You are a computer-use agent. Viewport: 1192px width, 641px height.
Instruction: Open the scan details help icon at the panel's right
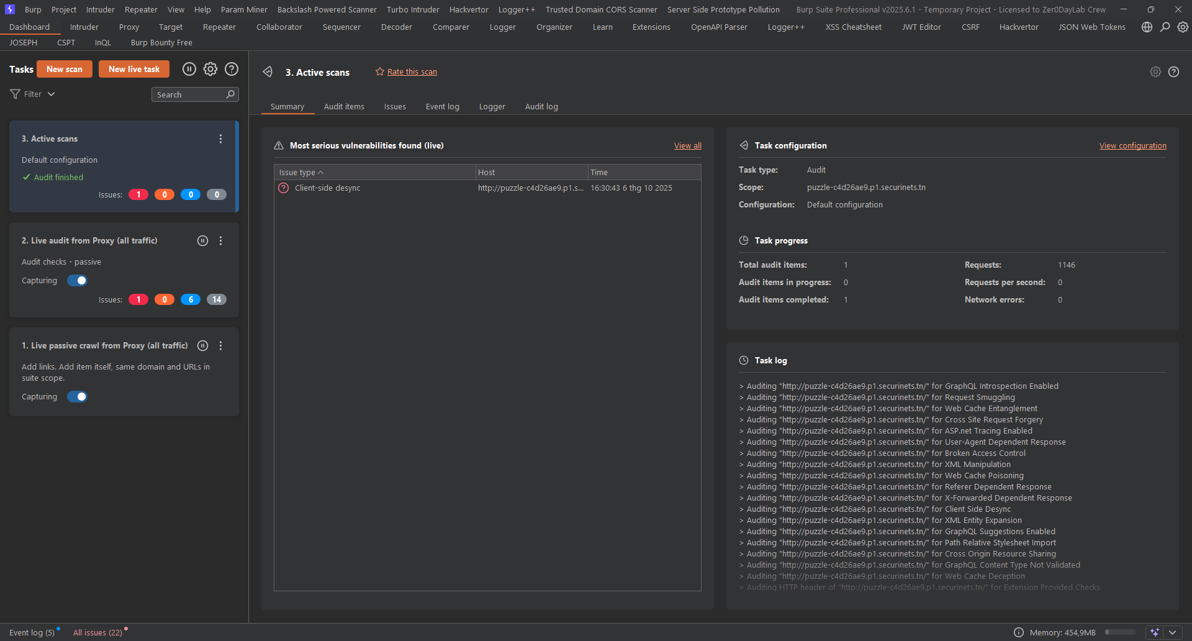point(1173,72)
